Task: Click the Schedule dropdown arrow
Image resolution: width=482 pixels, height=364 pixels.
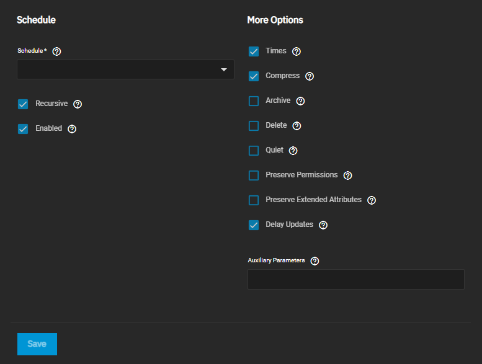Action: point(224,70)
